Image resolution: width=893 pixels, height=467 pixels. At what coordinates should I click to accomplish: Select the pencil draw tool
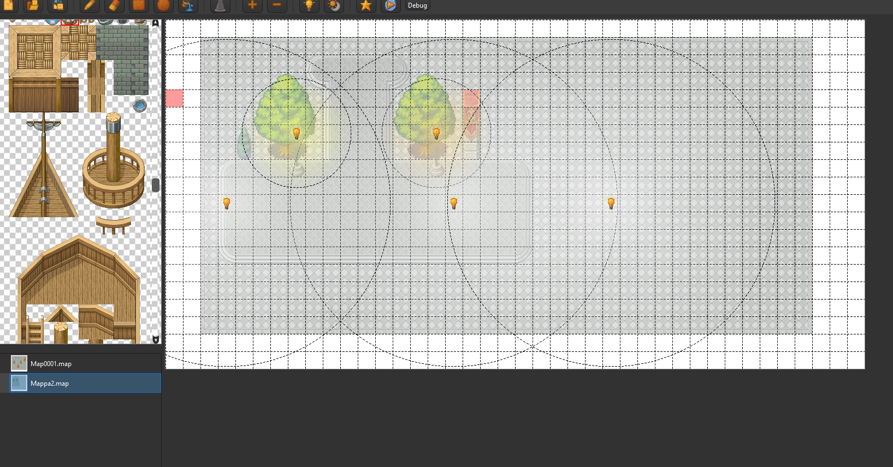(x=90, y=5)
